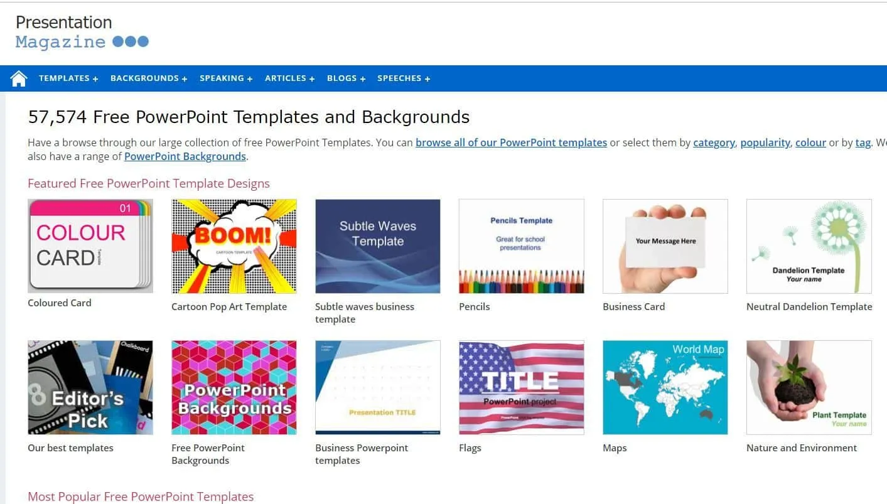Click the Neutral Dandelion Template thumbnail
Screen dimensions: 887x504
[809, 245]
